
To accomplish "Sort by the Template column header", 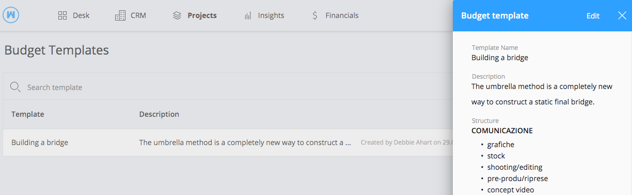I will [28, 114].
